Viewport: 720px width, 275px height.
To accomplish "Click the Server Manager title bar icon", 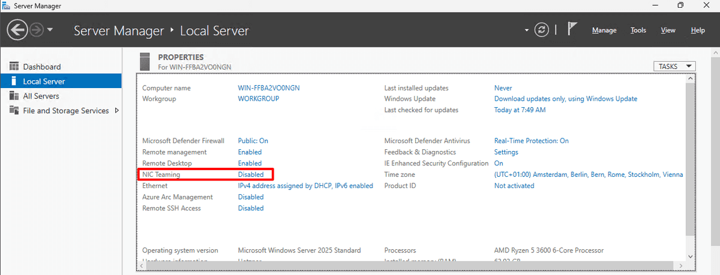I will click(x=6, y=5).
